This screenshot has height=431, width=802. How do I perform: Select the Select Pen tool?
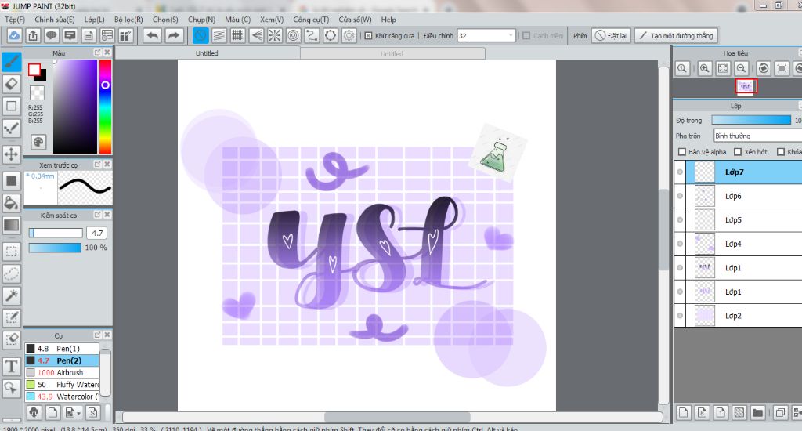coord(11,317)
